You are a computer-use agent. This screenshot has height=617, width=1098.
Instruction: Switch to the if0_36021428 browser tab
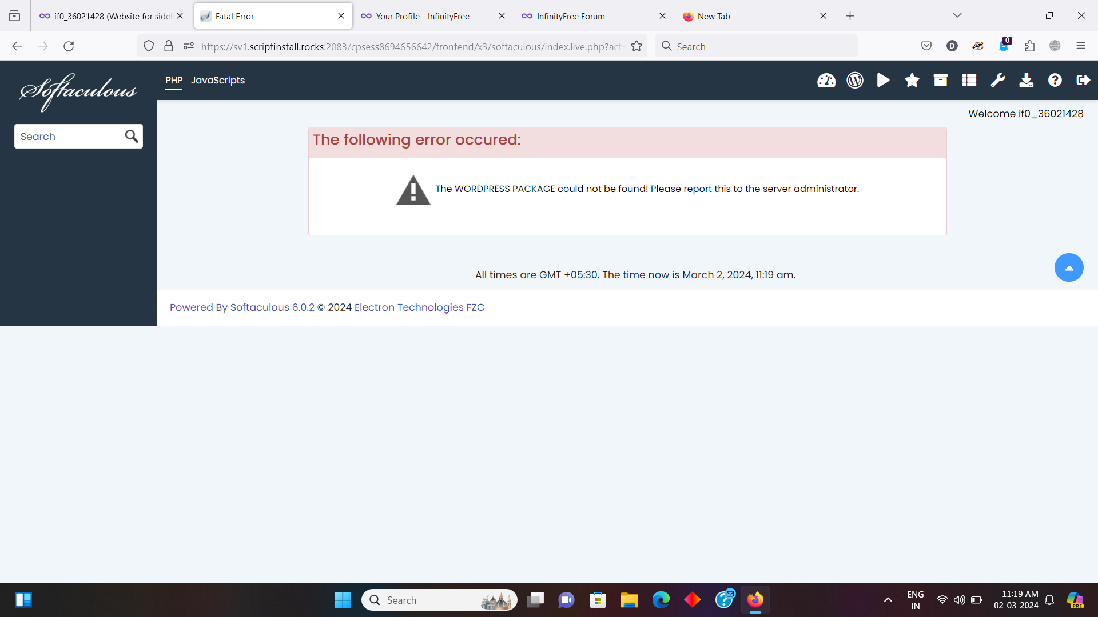(112, 16)
